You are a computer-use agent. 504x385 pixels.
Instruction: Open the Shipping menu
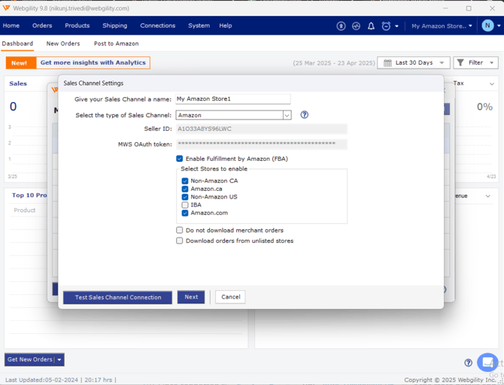click(115, 26)
